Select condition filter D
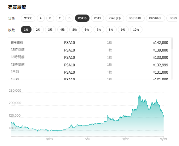This screenshot has width=179, height=146. click(69, 18)
